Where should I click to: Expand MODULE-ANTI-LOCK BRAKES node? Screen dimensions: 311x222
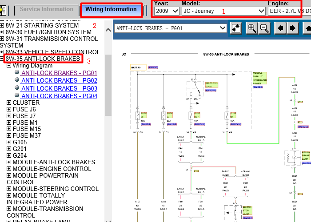point(9,162)
